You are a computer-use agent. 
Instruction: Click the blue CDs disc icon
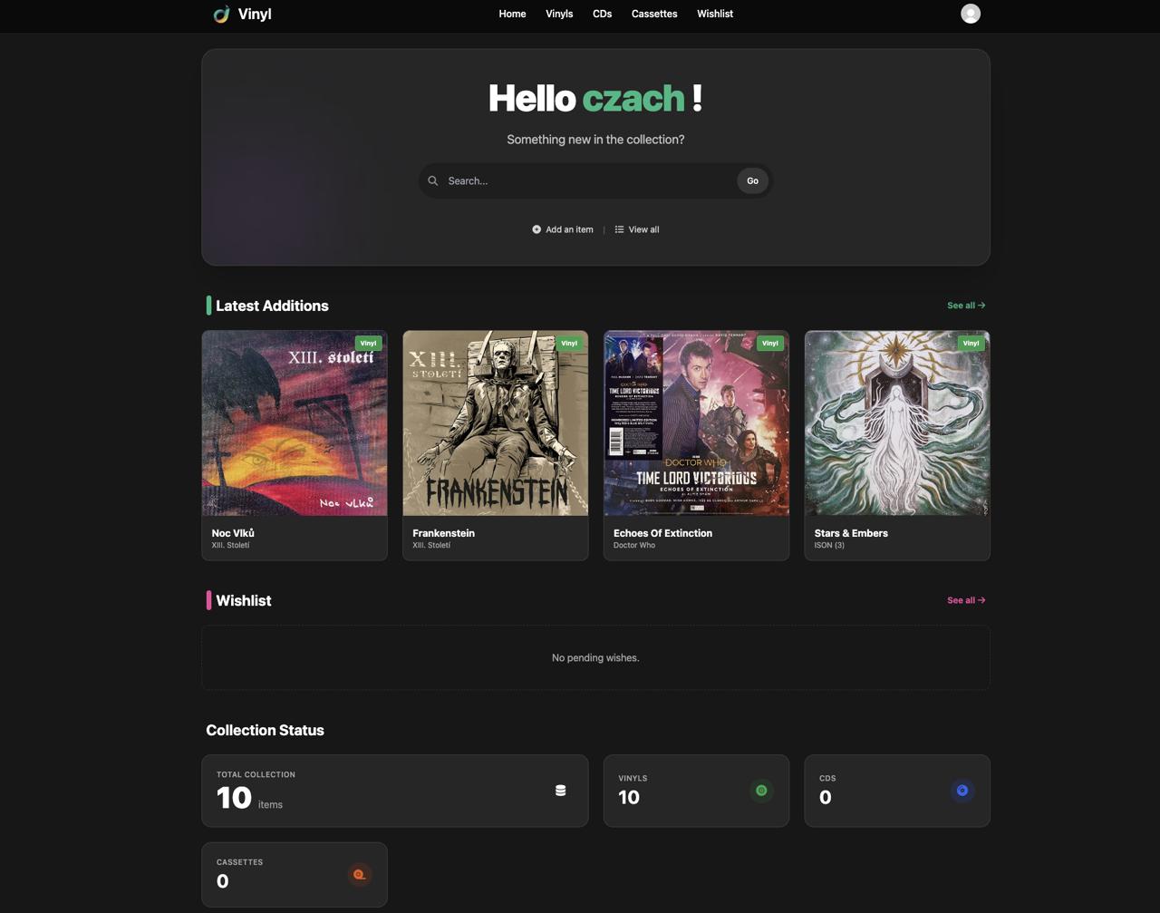[962, 791]
